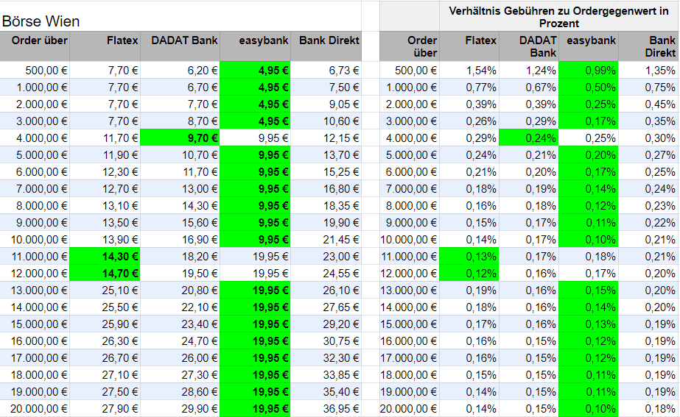Click the easybank header in the euro fee table
The height and width of the screenshot is (417, 680).
click(x=255, y=46)
